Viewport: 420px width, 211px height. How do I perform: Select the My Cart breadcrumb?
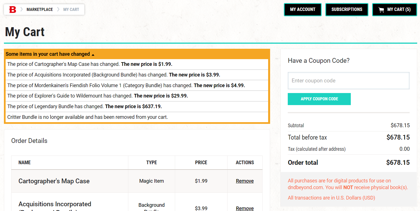[71, 10]
